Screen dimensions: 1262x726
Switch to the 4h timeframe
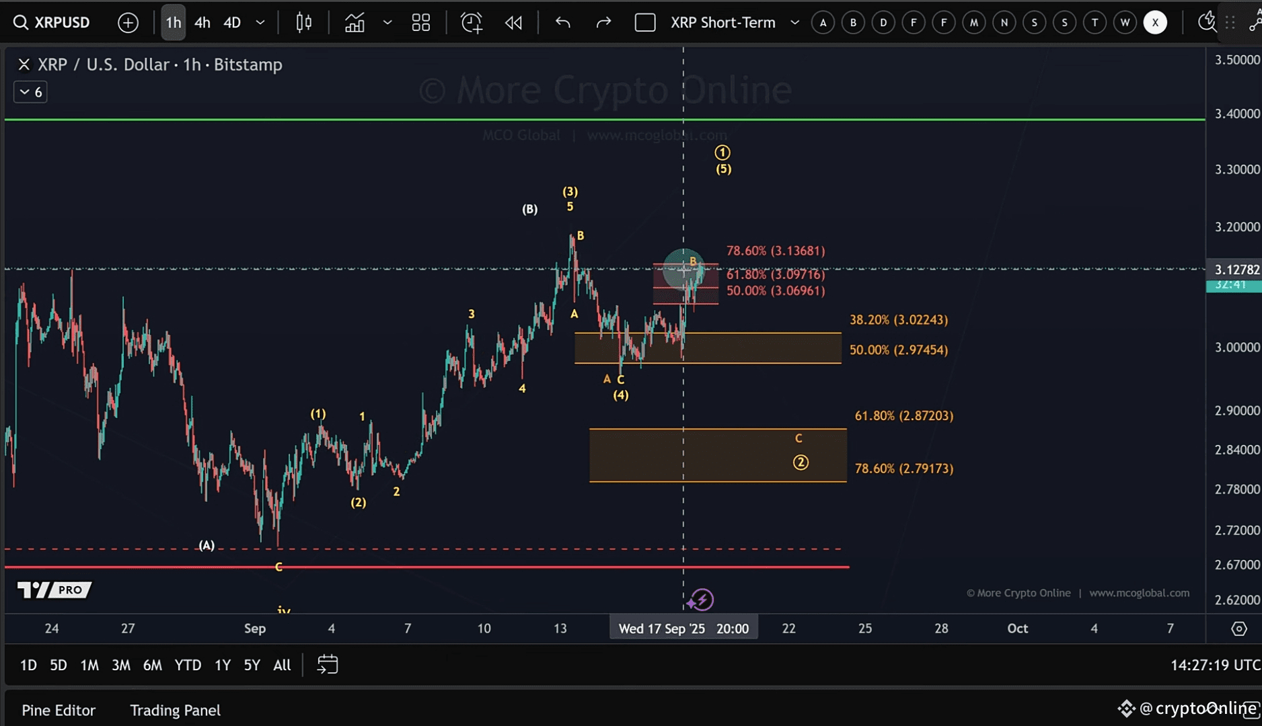(201, 22)
